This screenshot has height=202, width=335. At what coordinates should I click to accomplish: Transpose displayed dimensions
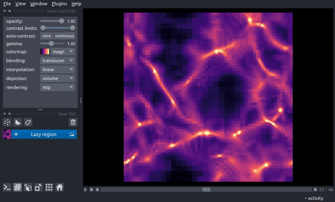click(39, 187)
